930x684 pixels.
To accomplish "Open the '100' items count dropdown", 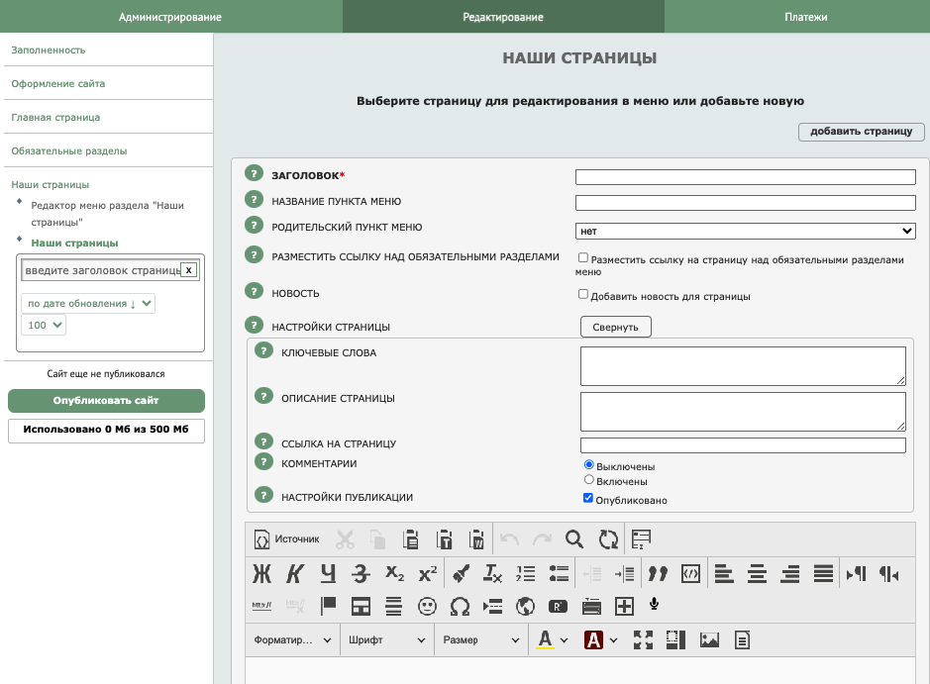I will point(44,325).
